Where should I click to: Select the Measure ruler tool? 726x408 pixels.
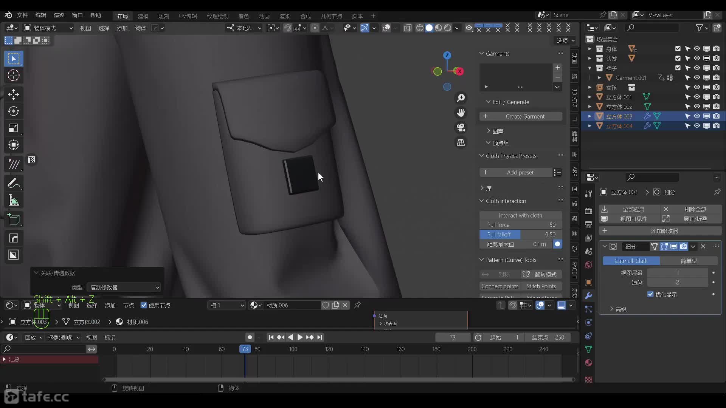coord(14,201)
